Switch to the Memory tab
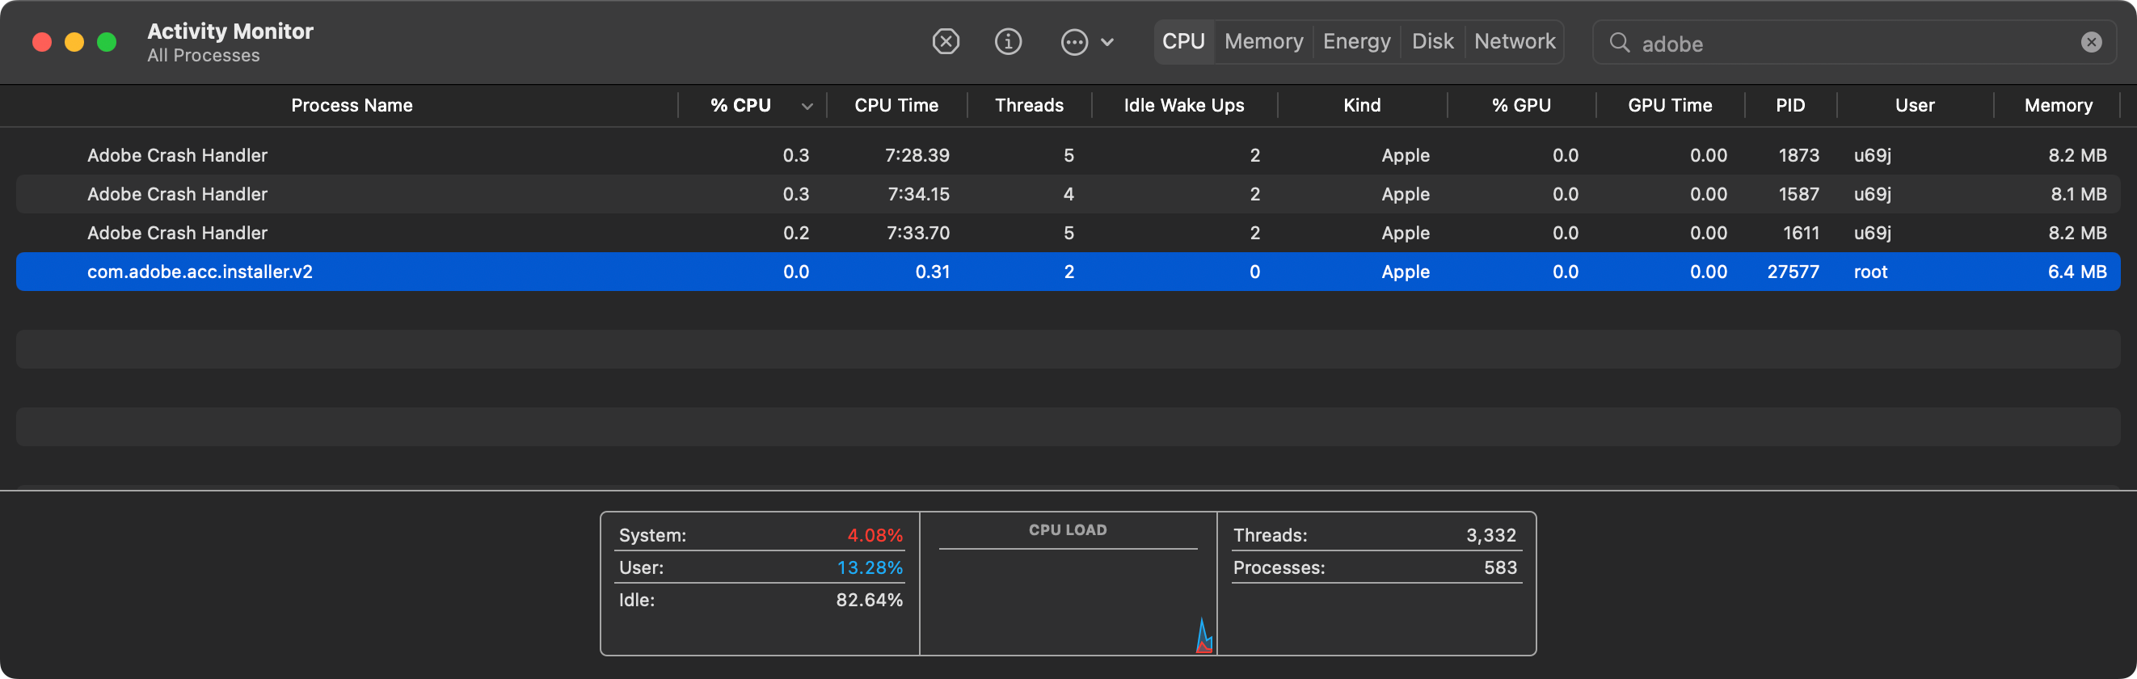This screenshot has height=679, width=2137. tap(1263, 41)
